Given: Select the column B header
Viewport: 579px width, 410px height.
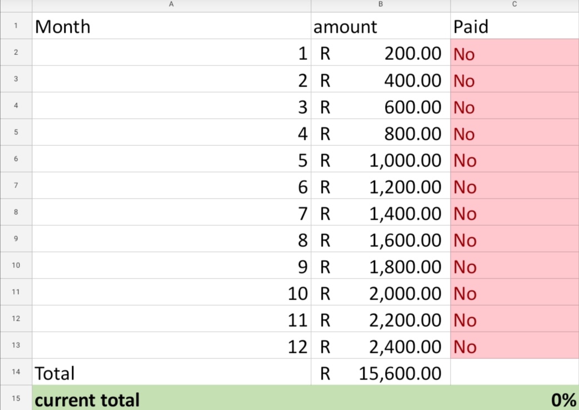Looking at the screenshot, I should coord(381,6).
